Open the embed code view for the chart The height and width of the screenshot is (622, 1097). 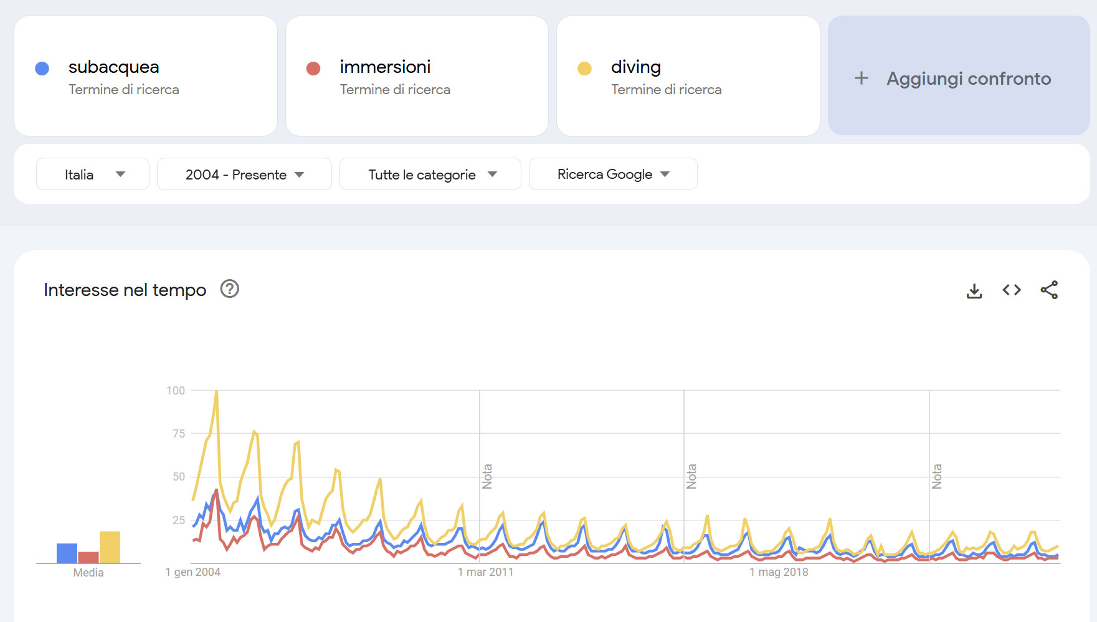(x=1012, y=289)
